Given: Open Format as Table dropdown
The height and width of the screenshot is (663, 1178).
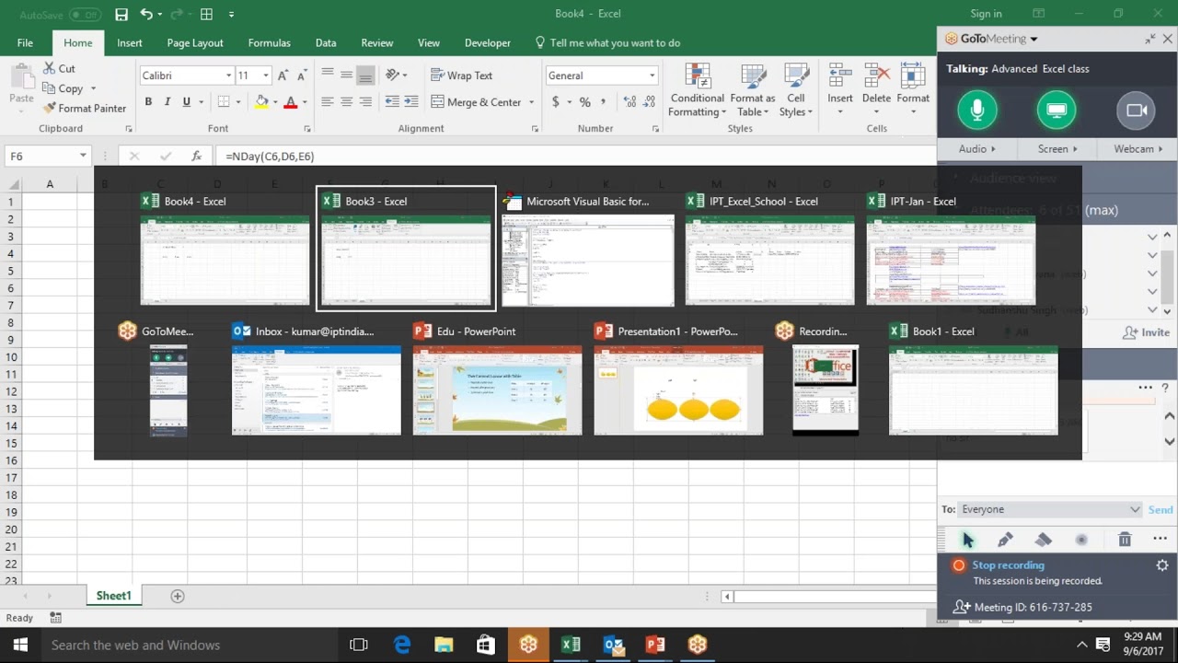Looking at the screenshot, I should (753, 90).
